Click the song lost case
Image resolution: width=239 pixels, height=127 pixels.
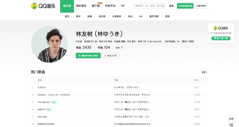coord(42,117)
